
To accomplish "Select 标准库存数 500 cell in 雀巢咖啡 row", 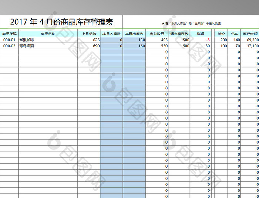I will [x=179, y=40].
